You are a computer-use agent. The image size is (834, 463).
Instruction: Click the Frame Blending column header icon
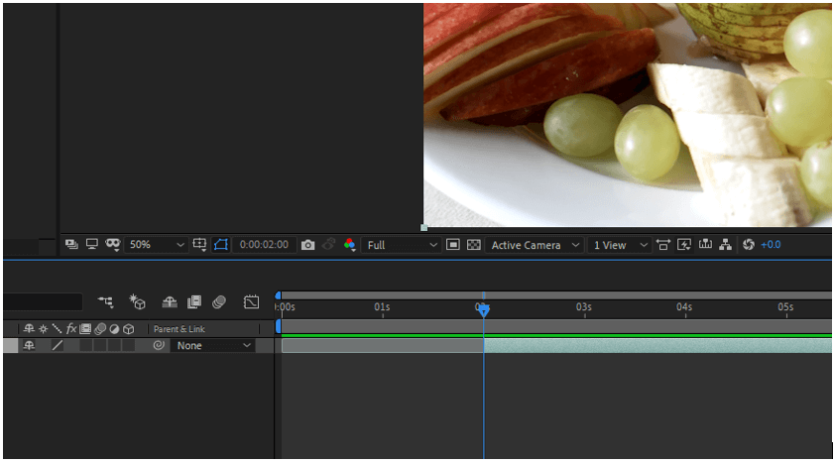coord(85,329)
